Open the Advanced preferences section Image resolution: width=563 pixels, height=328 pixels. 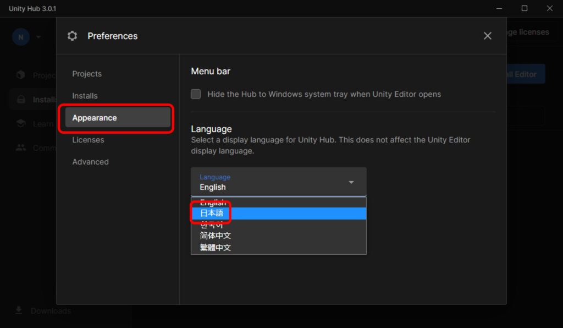click(x=90, y=162)
